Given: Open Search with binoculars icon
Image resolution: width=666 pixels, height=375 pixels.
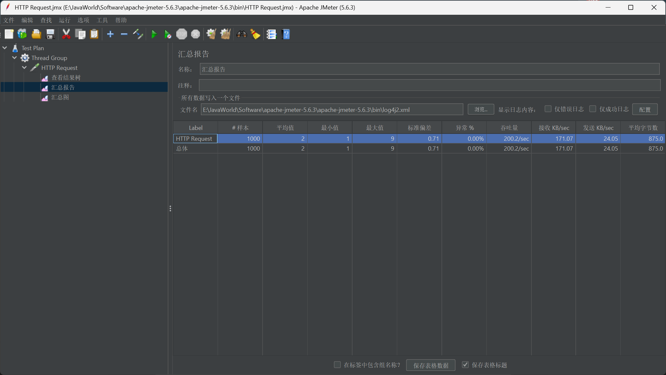Looking at the screenshot, I should click(x=242, y=34).
